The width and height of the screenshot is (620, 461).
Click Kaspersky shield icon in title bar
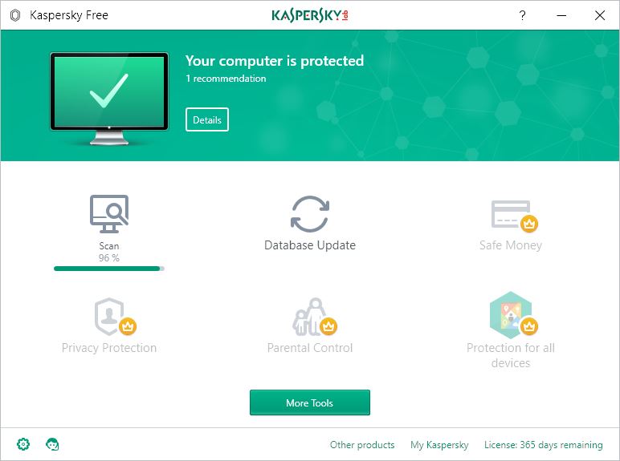(x=15, y=15)
